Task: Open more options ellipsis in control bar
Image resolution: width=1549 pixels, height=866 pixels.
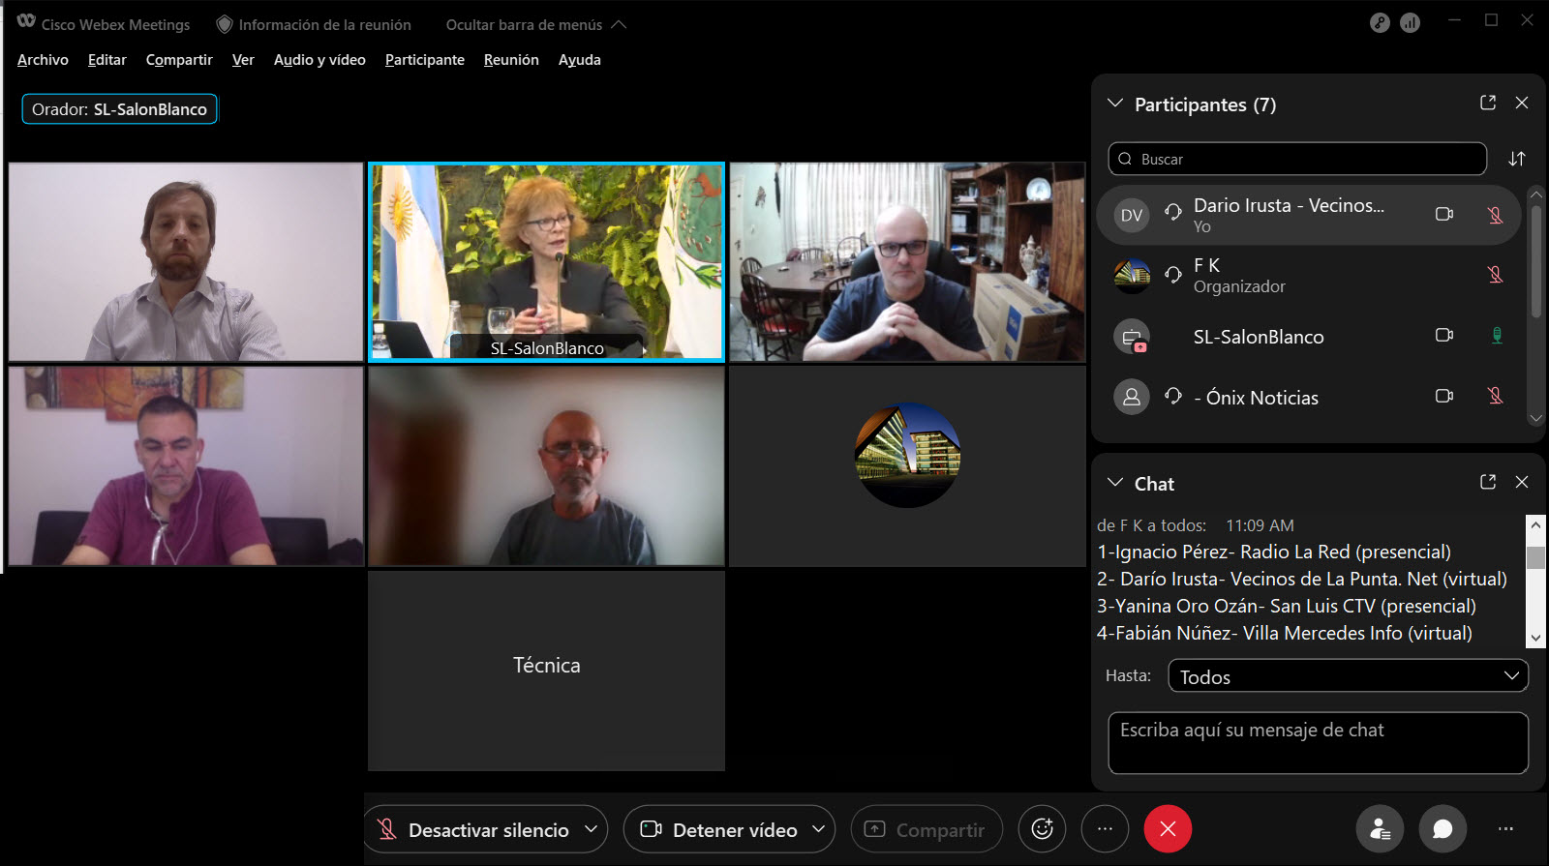Action: pyautogui.click(x=1105, y=829)
